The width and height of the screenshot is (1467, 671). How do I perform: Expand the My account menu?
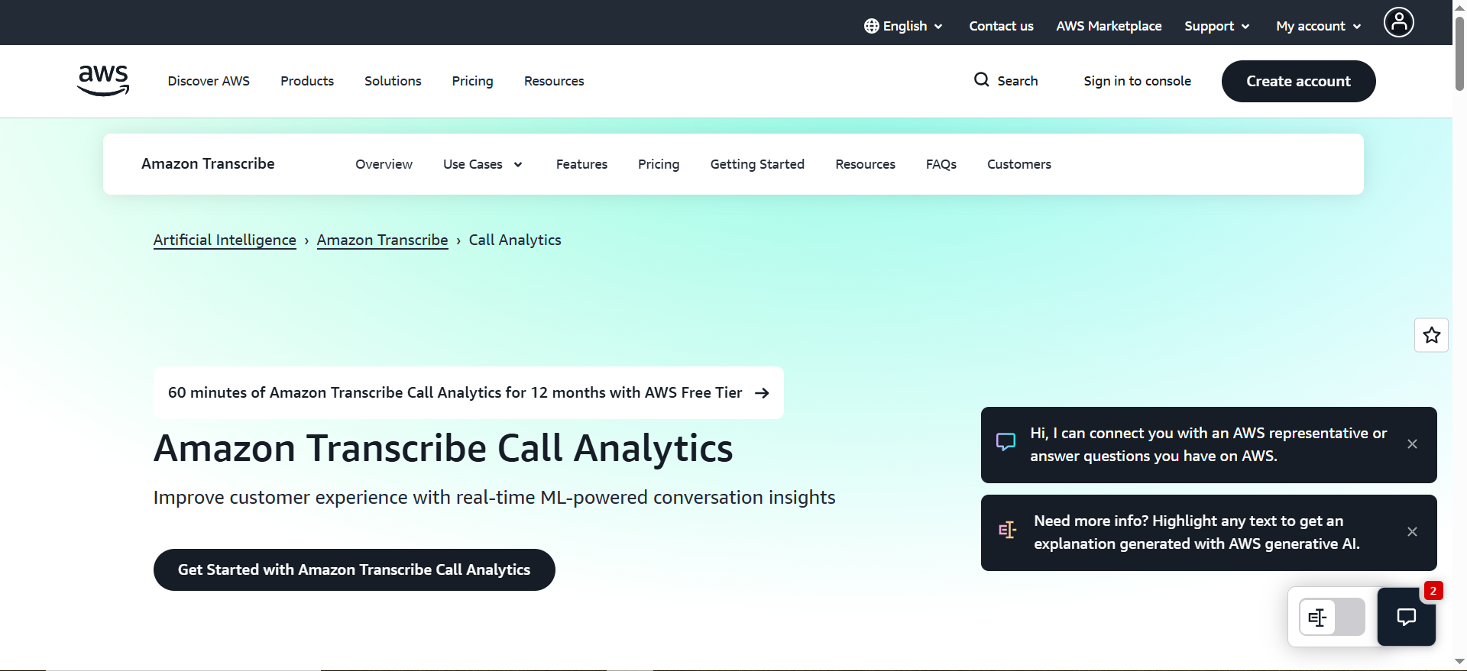click(1318, 26)
